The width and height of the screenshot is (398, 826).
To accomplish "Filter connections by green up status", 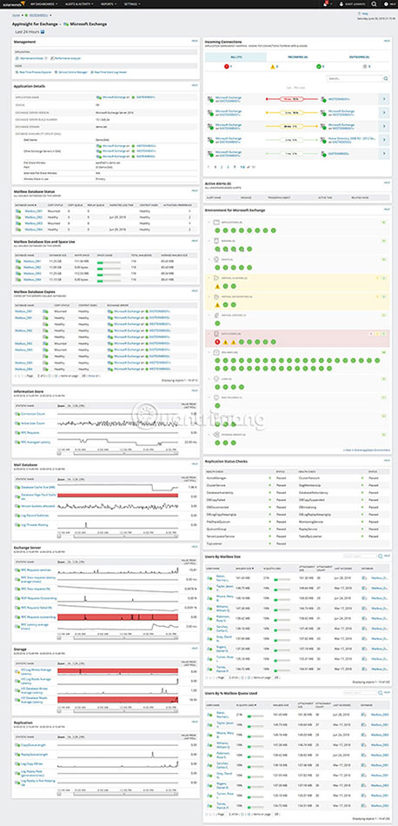I will click(322, 67).
